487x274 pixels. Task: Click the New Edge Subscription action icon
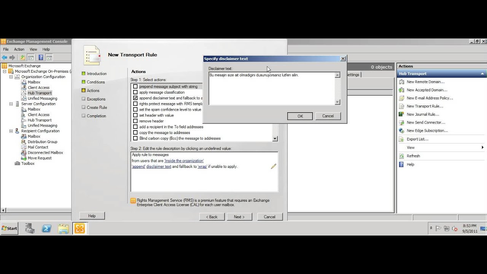pos(401,131)
